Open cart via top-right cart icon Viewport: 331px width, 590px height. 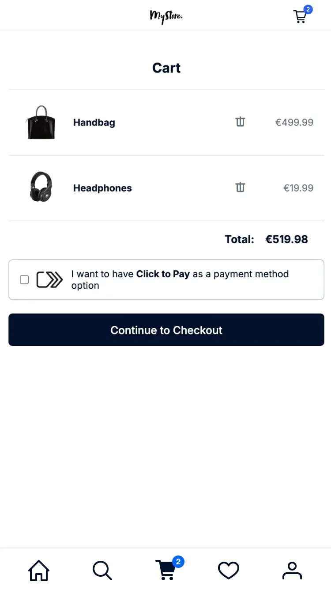[300, 16]
